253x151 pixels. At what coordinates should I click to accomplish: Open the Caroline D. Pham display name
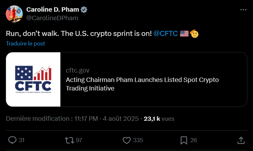pyautogui.click(x=53, y=10)
